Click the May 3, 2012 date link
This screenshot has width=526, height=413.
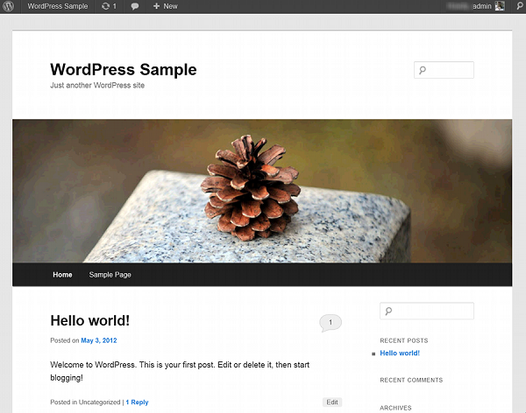point(99,340)
